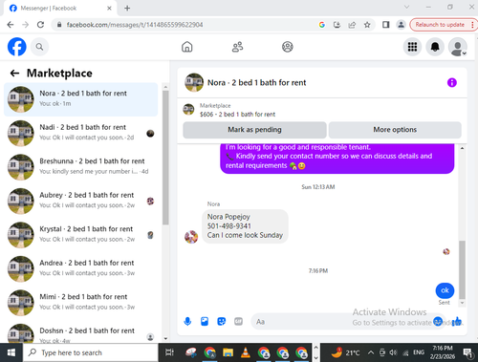Open Task View on the taskbar

click(169, 352)
